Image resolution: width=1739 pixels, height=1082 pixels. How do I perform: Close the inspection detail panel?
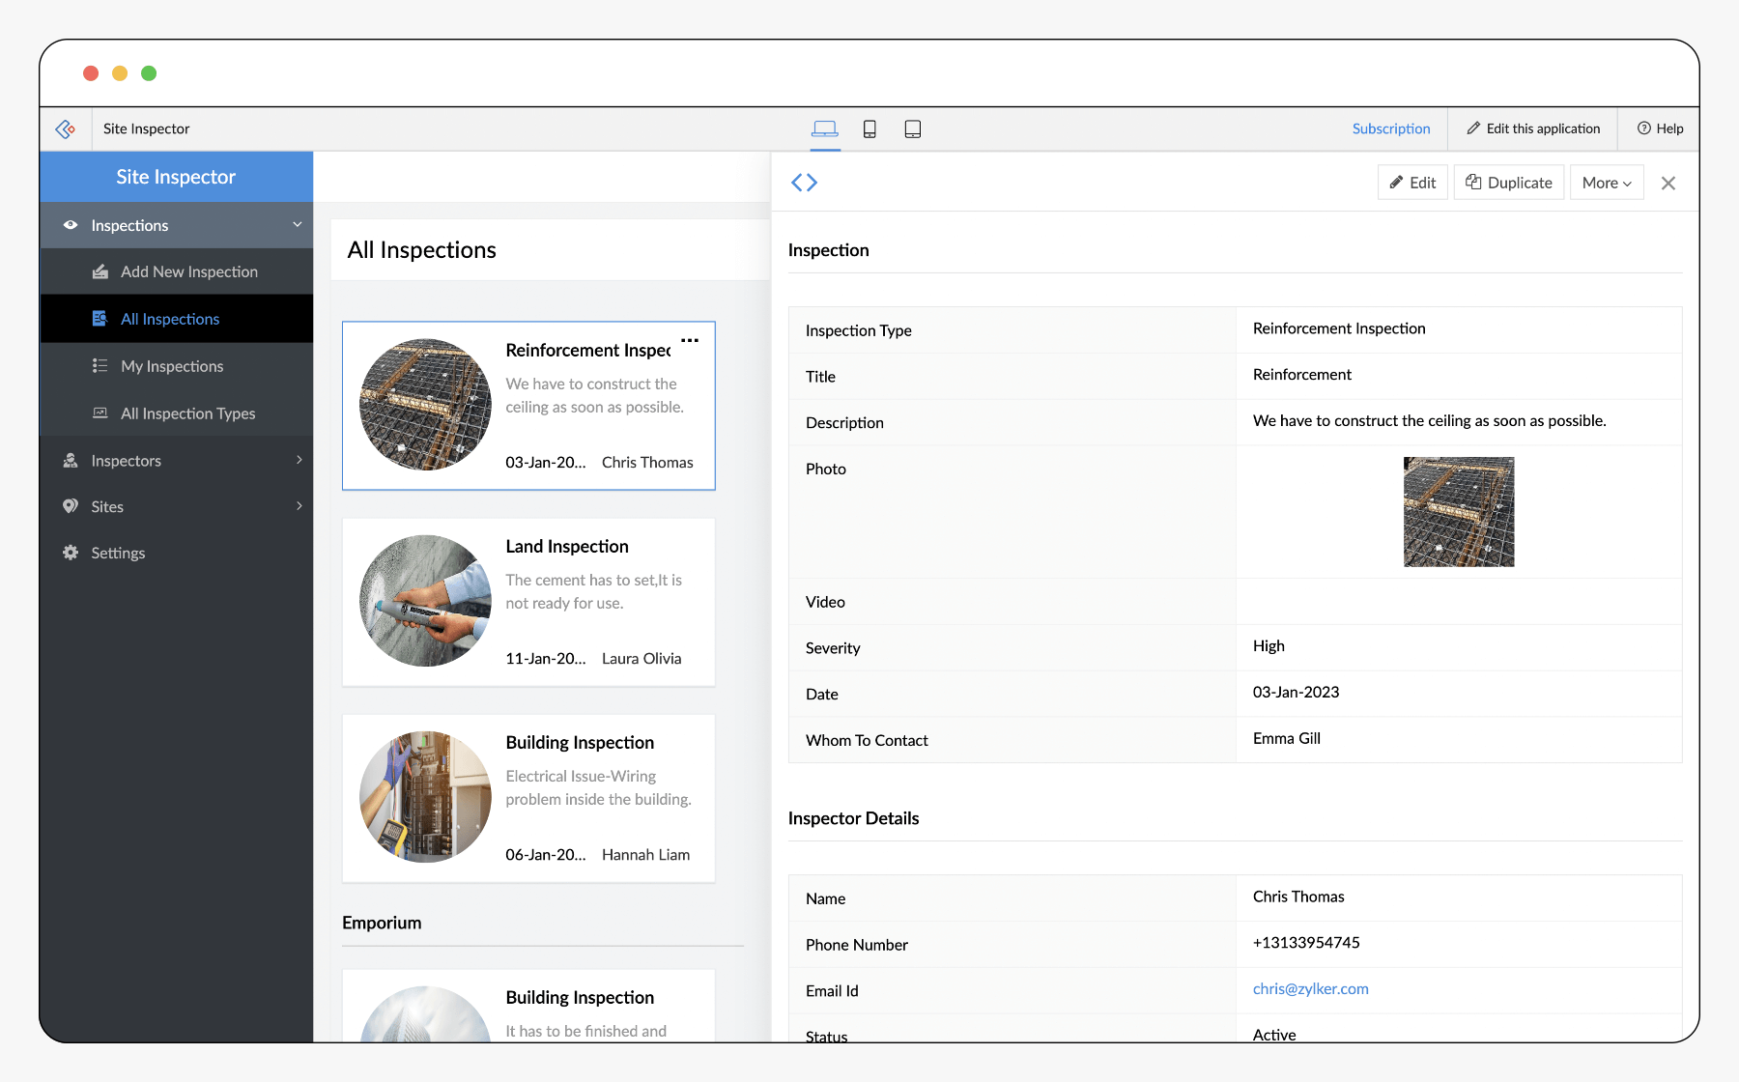tap(1668, 183)
